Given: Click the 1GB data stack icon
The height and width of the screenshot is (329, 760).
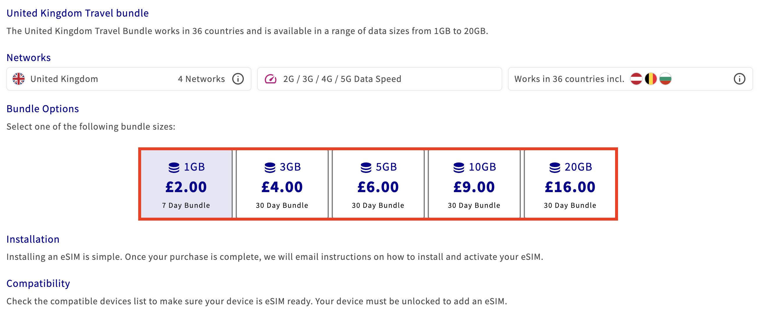Looking at the screenshot, I should [x=174, y=167].
